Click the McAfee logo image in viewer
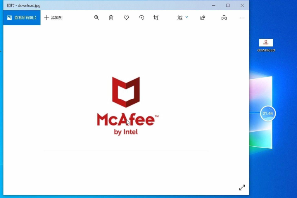The image size is (297, 198). click(x=126, y=106)
